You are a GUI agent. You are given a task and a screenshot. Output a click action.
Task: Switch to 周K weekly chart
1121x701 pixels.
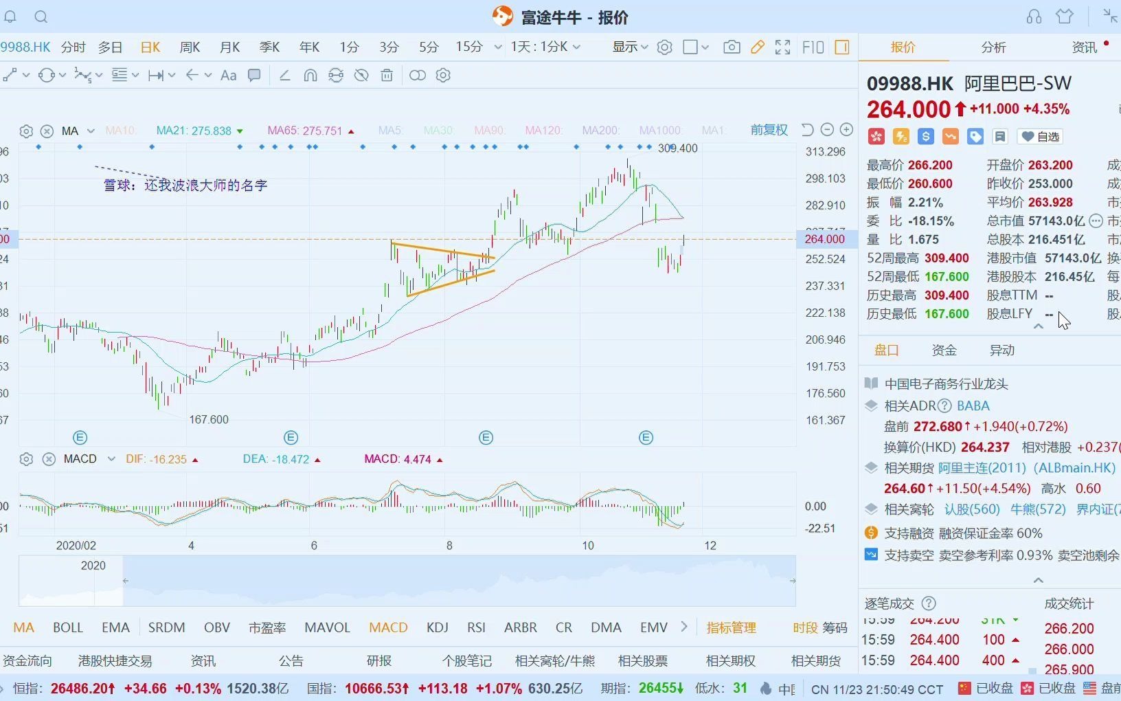pyautogui.click(x=190, y=47)
